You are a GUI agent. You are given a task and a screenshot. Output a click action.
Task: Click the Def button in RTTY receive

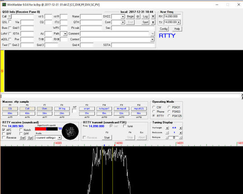click(23, 138)
